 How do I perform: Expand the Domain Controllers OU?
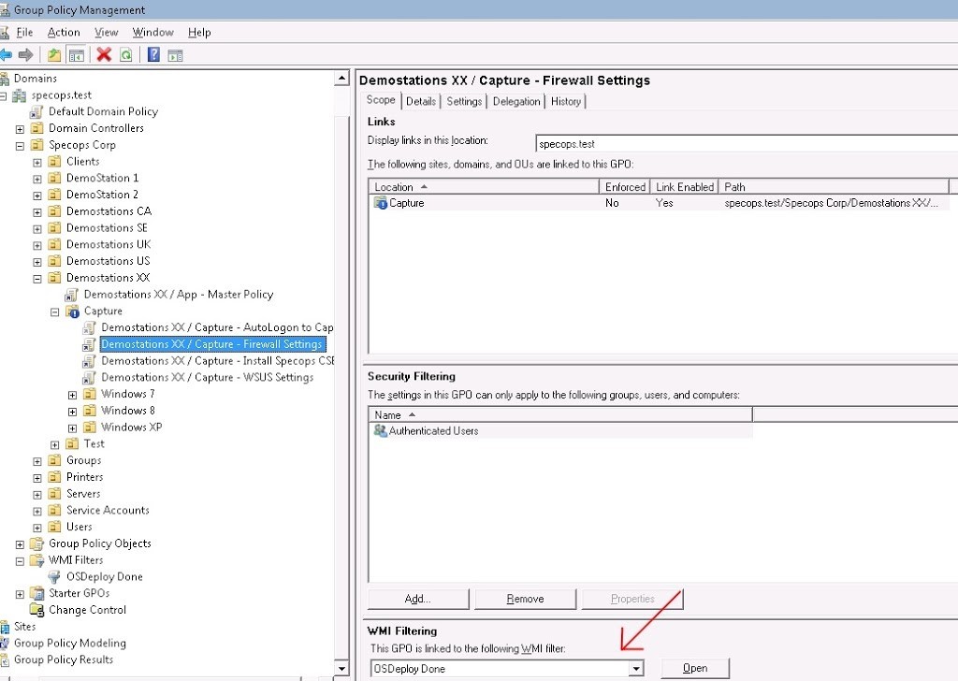pyautogui.click(x=21, y=129)
